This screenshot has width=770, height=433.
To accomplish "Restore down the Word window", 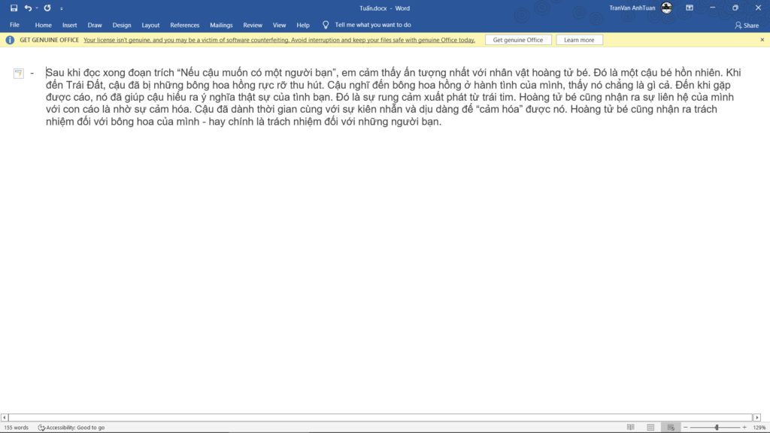I will [735, 8].
